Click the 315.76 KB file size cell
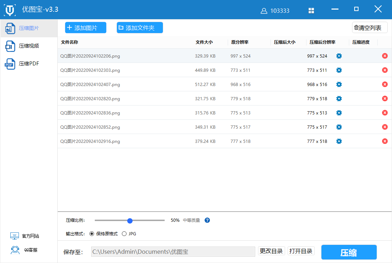 tap(205, 113)
